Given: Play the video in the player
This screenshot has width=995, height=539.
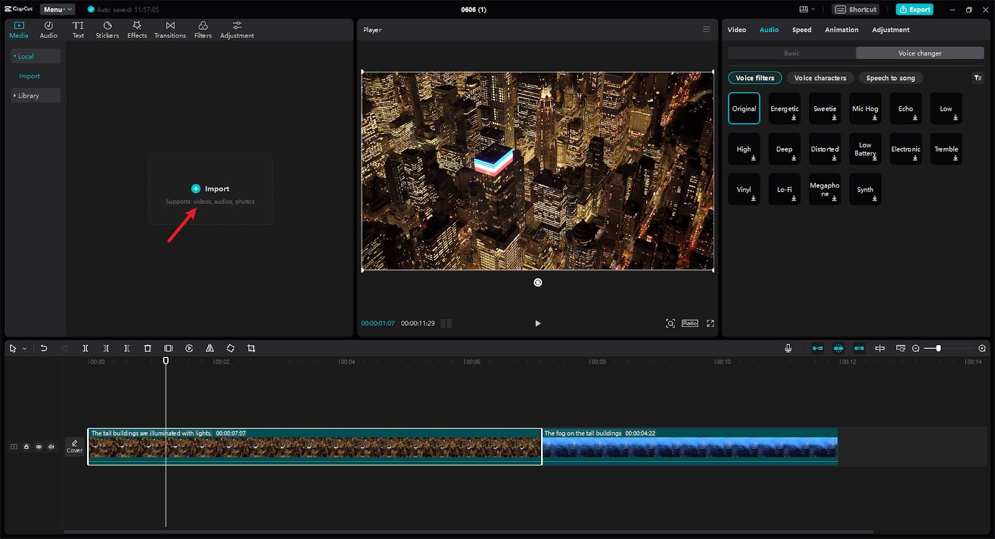Looking at the screenshot, I should (538, 323).
